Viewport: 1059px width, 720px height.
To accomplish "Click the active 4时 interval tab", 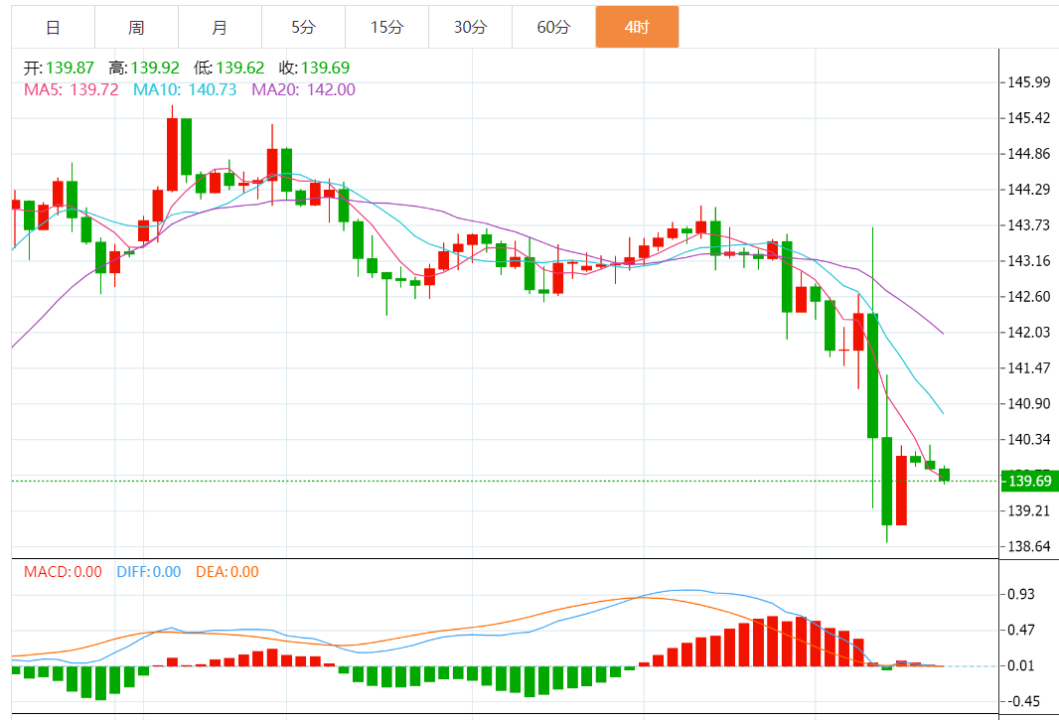I will pos(637,27).
